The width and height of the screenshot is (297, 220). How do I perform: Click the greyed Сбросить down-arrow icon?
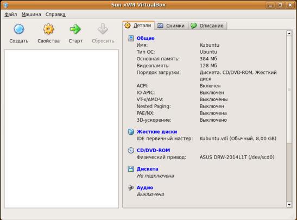(x=103, y=29)
